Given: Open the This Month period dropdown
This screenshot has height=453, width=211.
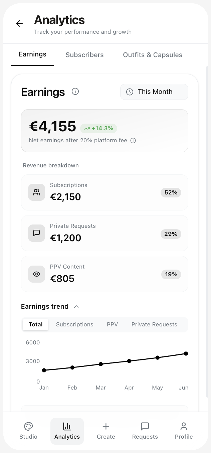Looking at the screenshot, I should coord(154,92).
